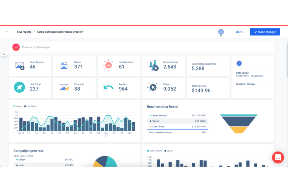Click the back arrow icon
288x192 pixels.
[7, 32]
